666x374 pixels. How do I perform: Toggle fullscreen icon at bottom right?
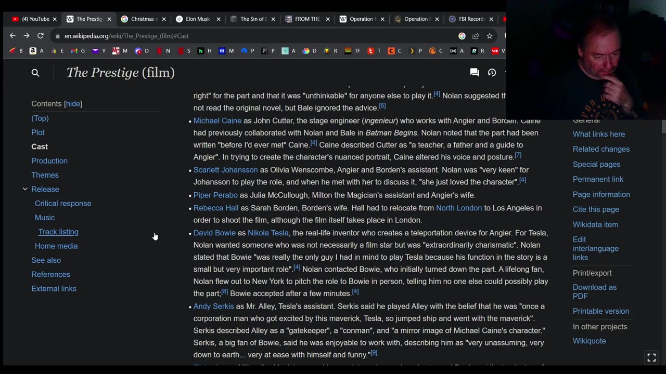coord(651,357)
